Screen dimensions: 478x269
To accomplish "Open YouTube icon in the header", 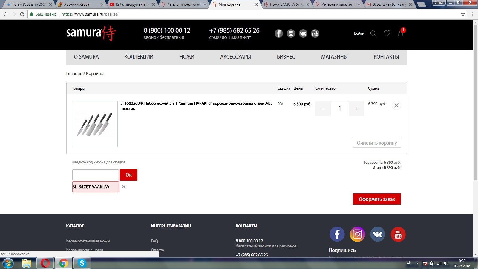I will tap(315, 33).
